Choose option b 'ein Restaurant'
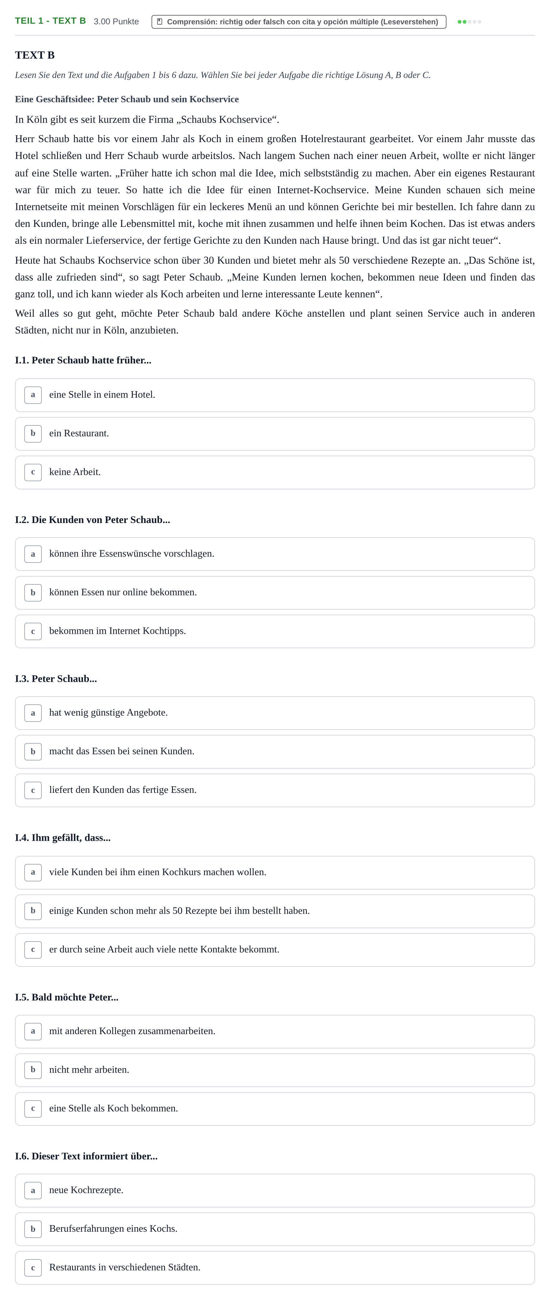 pyautogui.click(x=275, y=434)
